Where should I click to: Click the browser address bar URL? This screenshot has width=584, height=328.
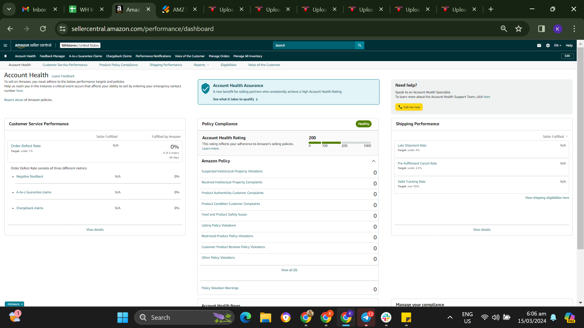click(x=142, y=29)
